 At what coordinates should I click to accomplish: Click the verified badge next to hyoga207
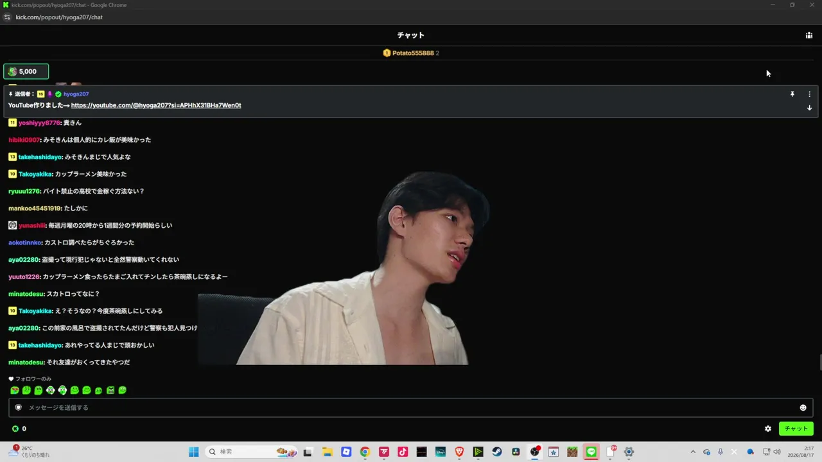coord(58,94)
